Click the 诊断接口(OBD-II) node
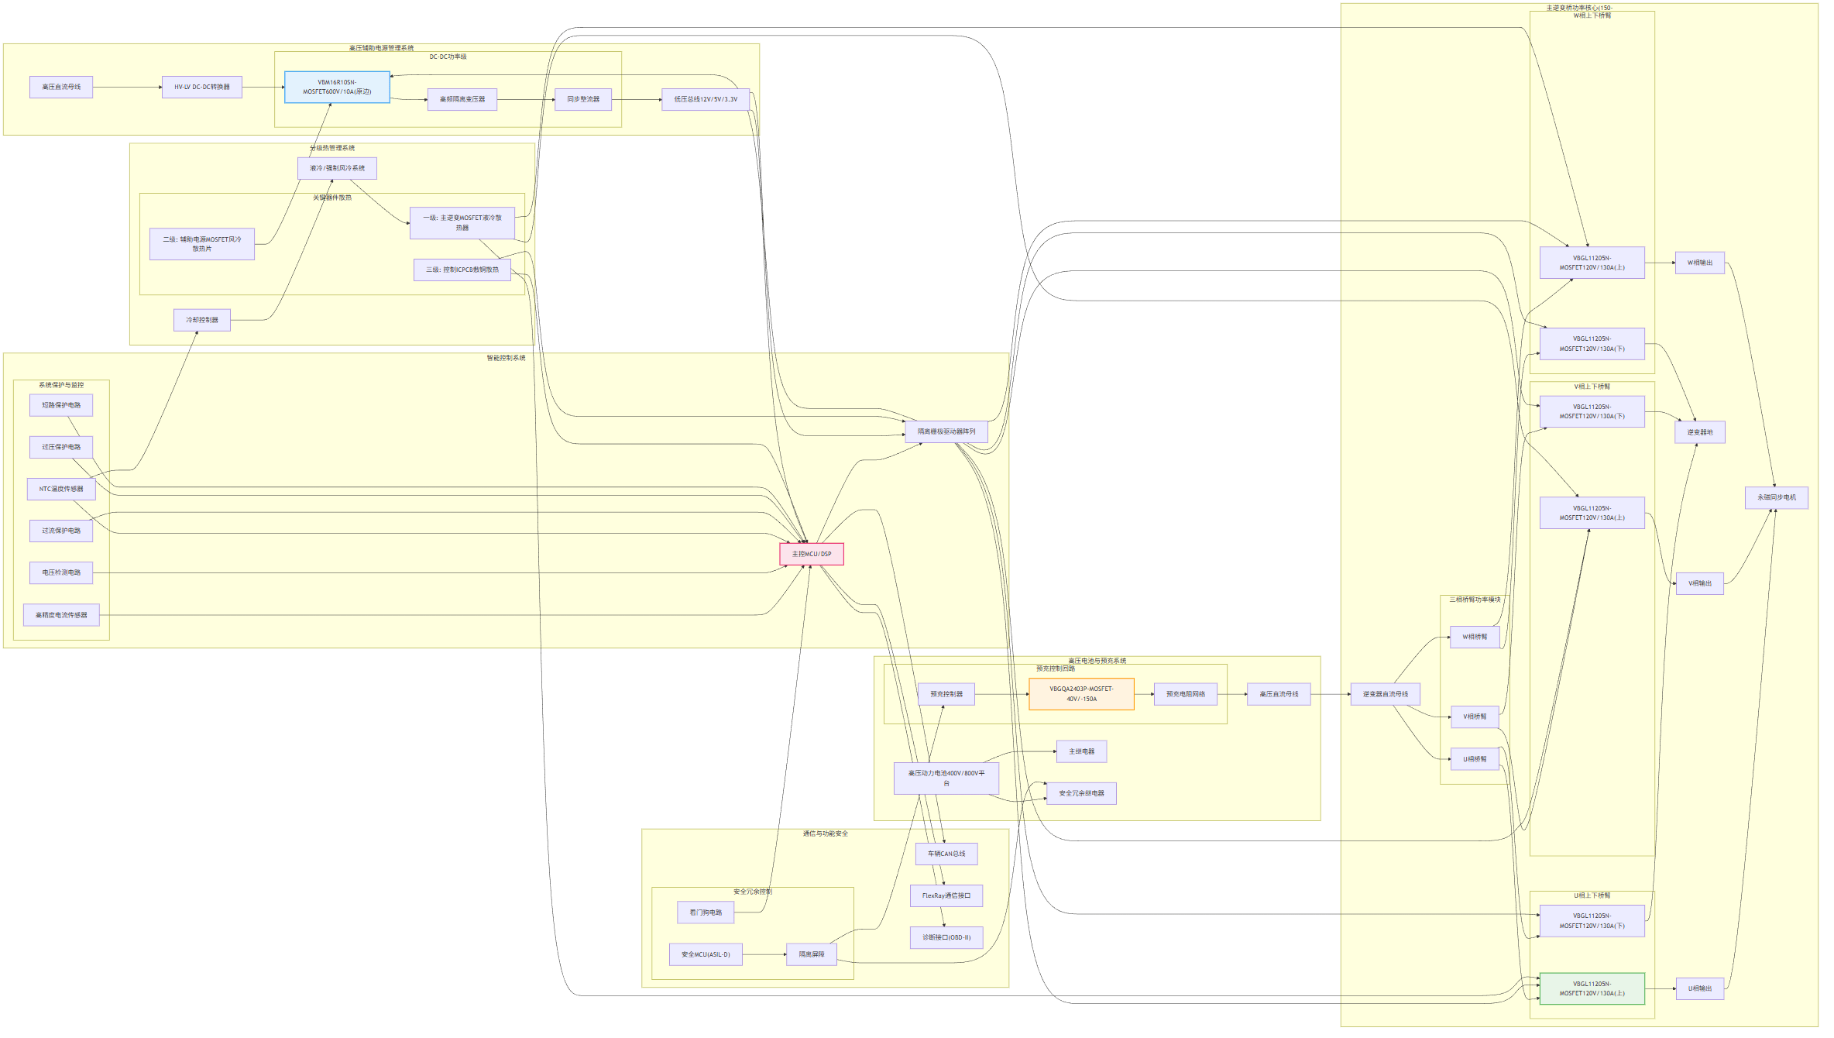This screenshot has height=1038, width=1834. (x=946, y=937)
